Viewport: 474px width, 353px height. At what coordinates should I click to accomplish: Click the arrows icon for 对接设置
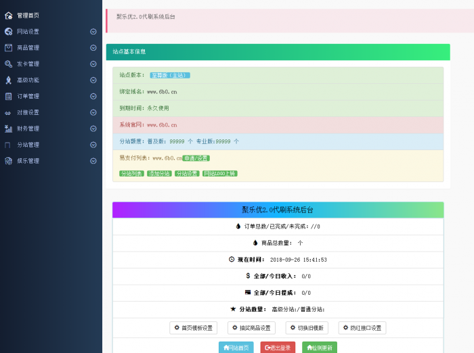click(8, 113)
